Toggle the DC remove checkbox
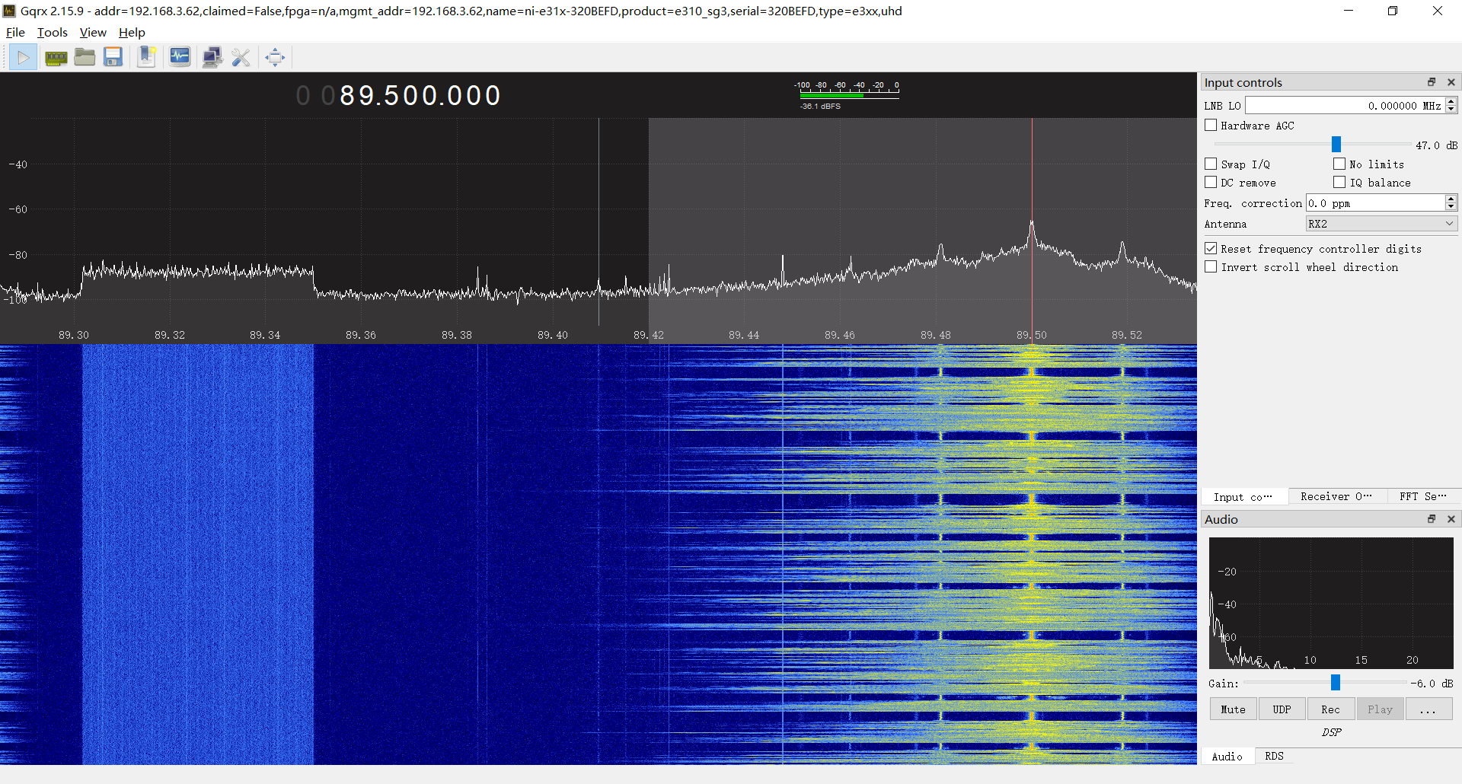This screenshot has height=784, width=1462. point(1211,182)
